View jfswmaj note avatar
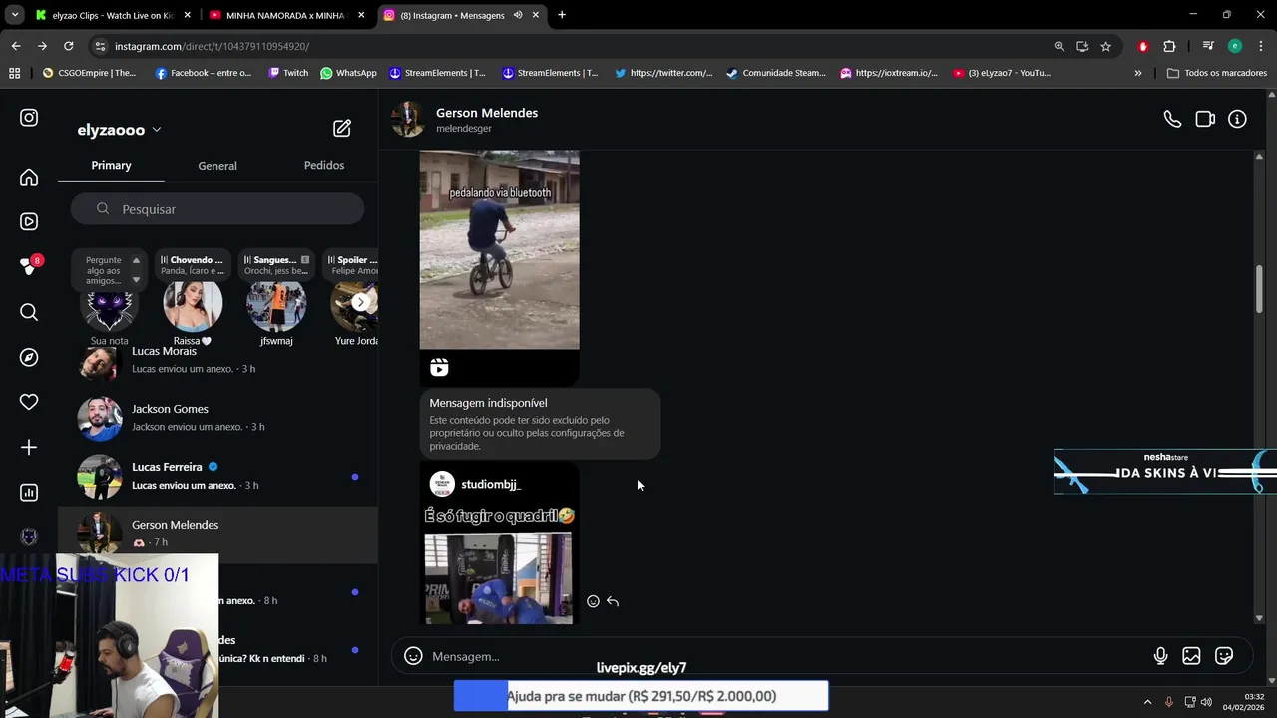Screen dimensions: 1277x718 (276, 306)
